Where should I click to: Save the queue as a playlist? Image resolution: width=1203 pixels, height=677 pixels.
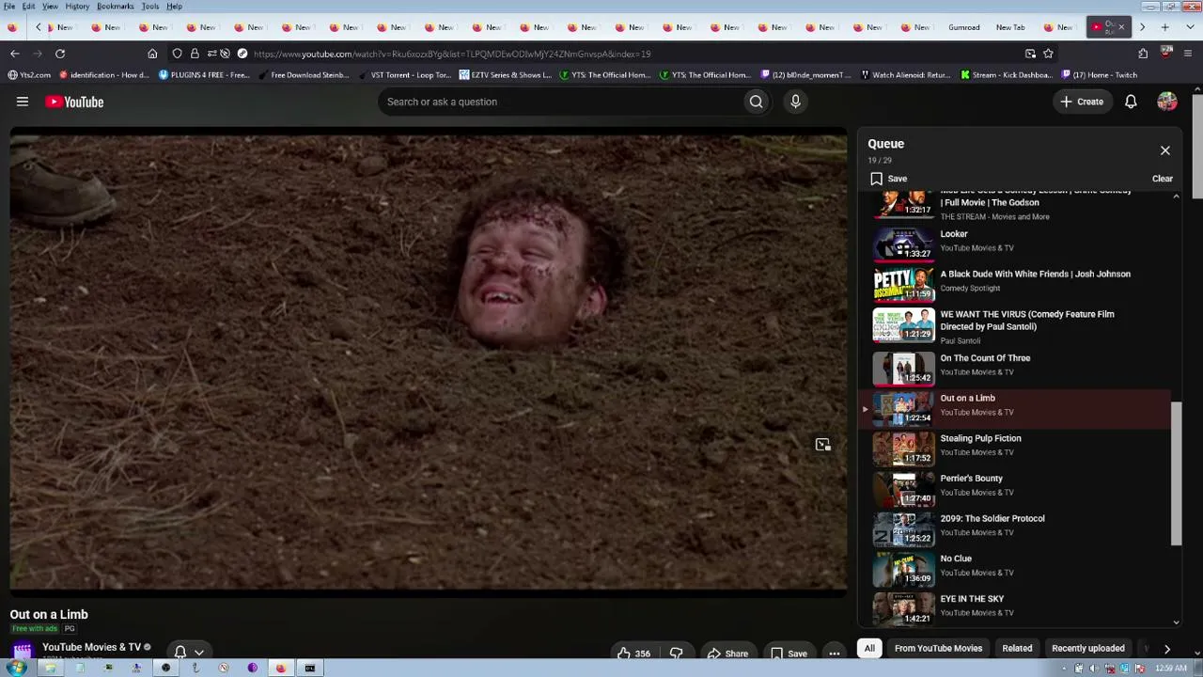(x=888, y=179)
